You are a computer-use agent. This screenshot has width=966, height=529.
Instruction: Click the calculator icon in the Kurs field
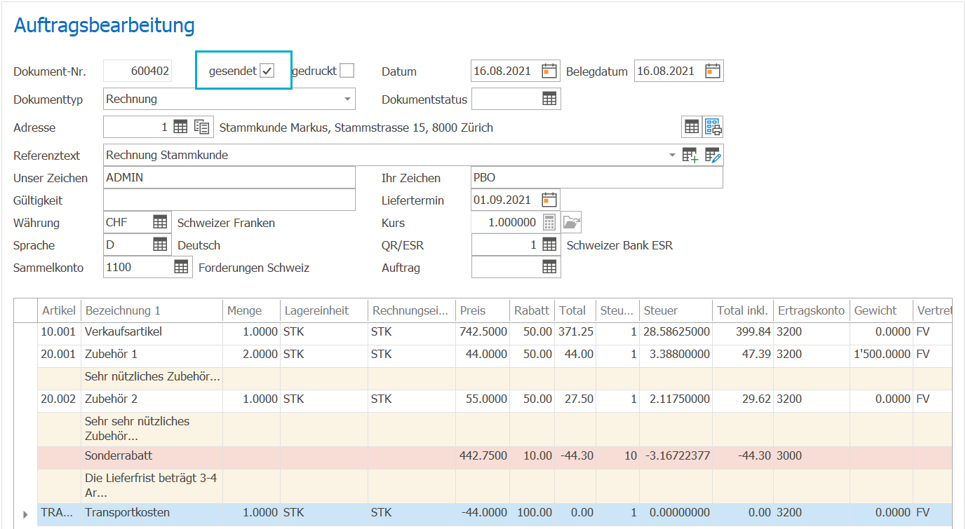(549, 222)
